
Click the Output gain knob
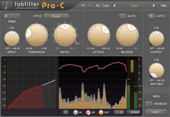pyautogui.click(x=156, y=38)
